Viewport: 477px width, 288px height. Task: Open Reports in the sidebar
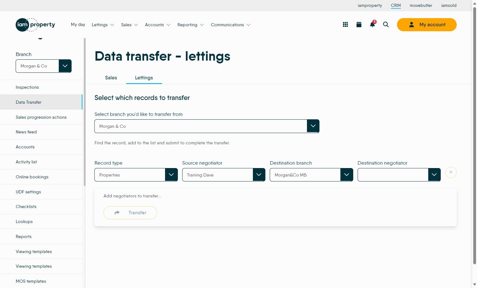(x=41, y=236)
